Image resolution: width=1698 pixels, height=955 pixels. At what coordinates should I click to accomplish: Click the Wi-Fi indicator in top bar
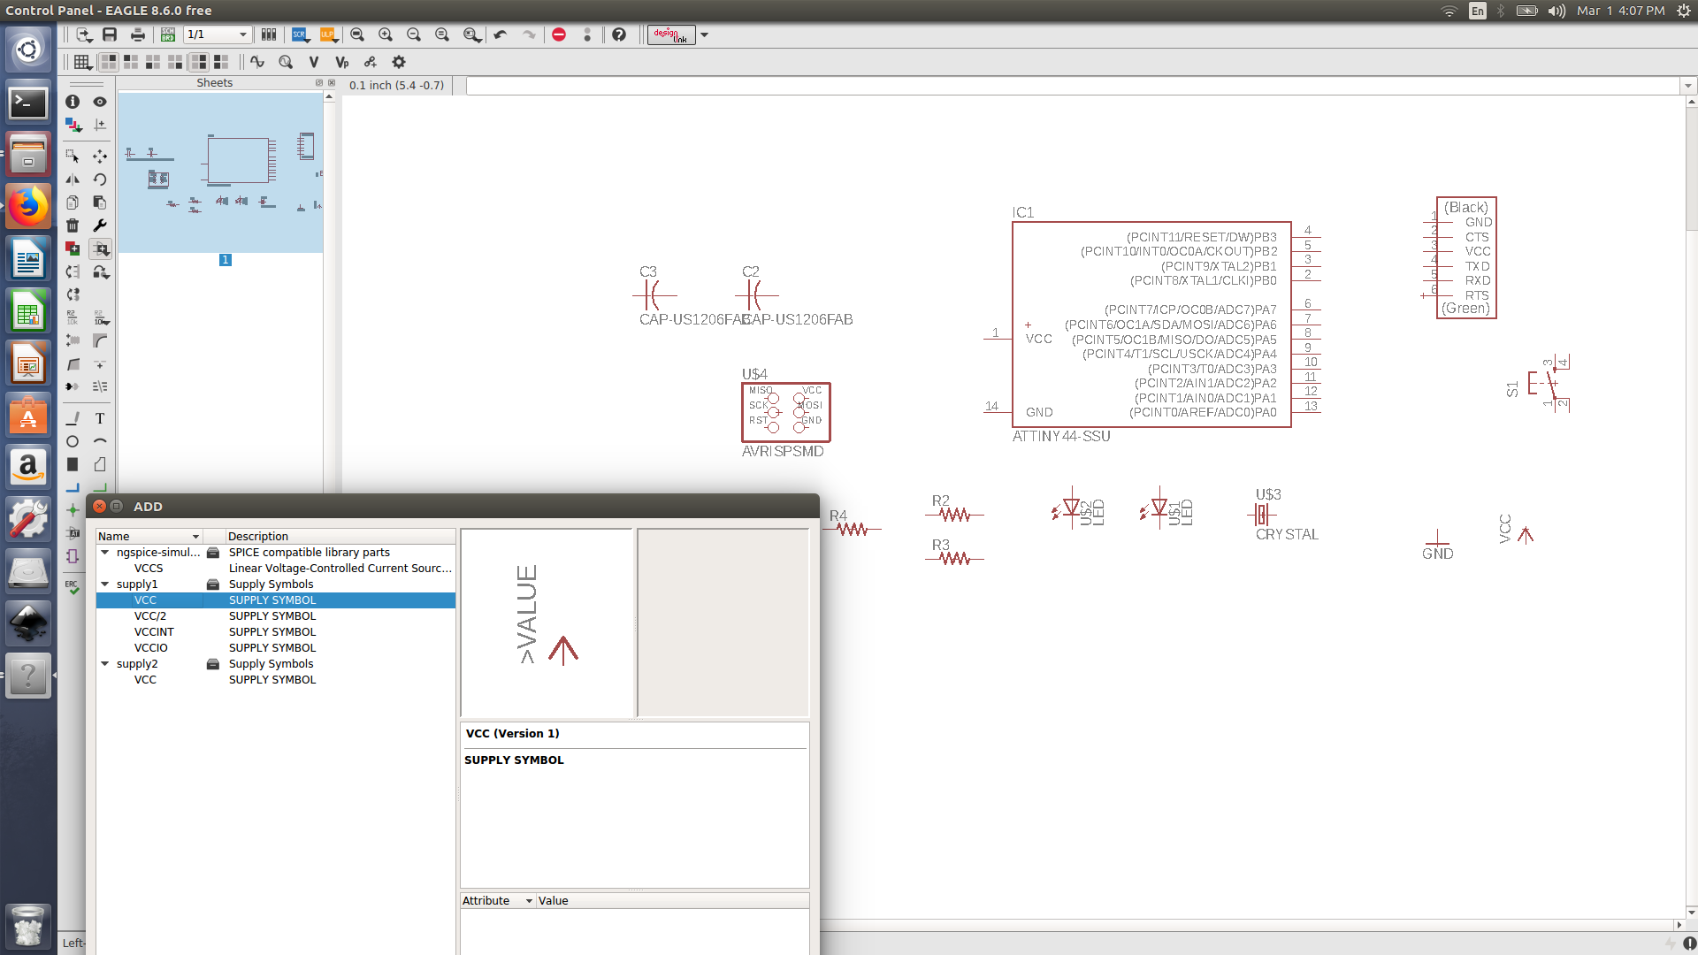1449,11
